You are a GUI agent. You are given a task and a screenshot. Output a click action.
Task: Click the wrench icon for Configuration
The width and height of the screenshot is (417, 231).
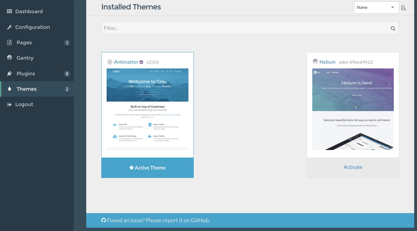pos(9,27)
